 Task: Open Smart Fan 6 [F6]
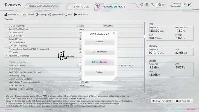click(x=161, y=101)
